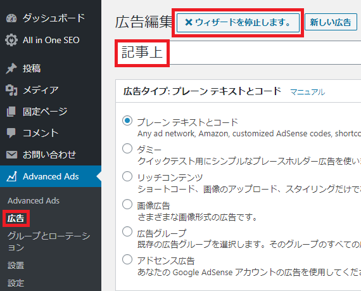Click the Dashboard gauge icon
The width and height of the screenshot is (361, 291).
click(11, 18)
